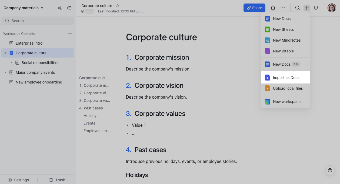Image resolution: width=340 pixels, height=184 pixels.
Task: Choose Upload local files option
Action: pyautogui.click(x=288, y=88)
